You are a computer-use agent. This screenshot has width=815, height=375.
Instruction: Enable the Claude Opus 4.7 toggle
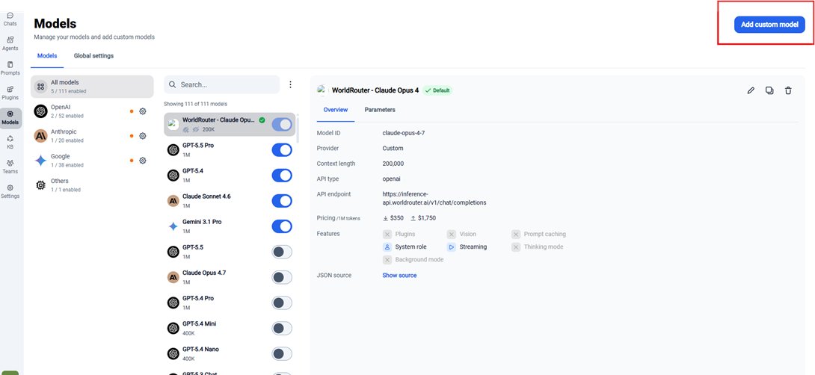pos(282,277)
